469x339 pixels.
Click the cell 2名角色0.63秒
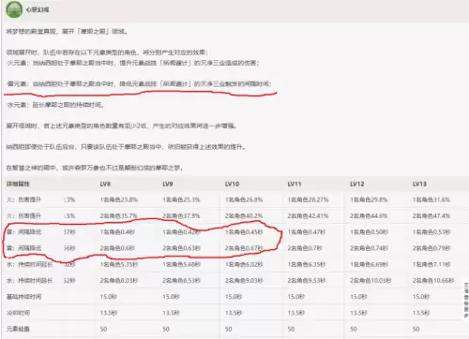point(181,248)
